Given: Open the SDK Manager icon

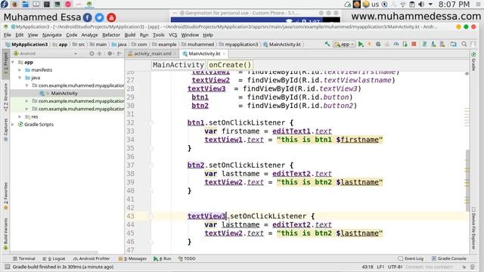Looking at the screenshot, I should [442, 45].
